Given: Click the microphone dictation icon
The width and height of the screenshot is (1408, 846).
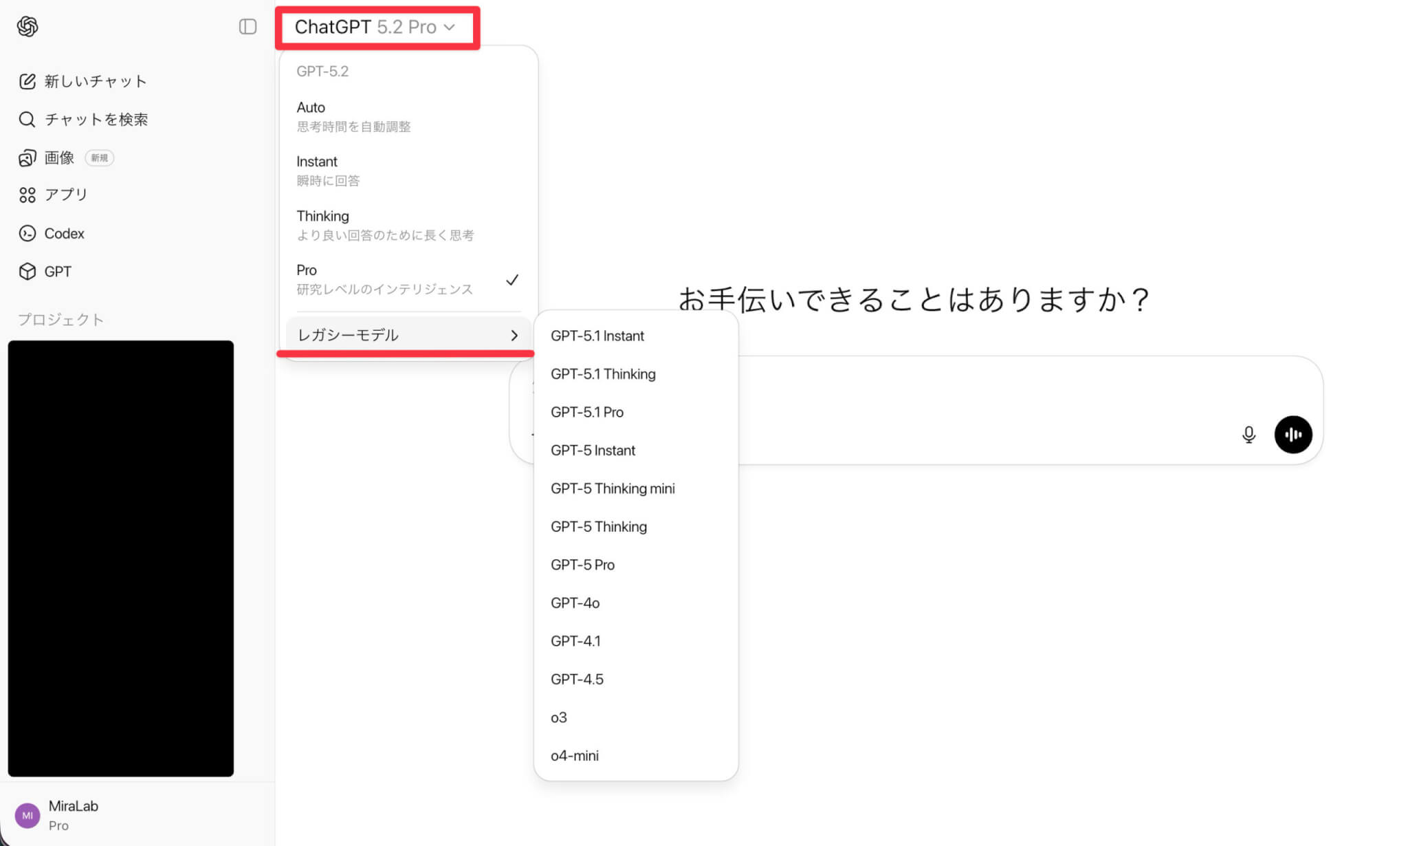Looking at the screenshot, I should pyautogui.click(x=1248, y=435).
